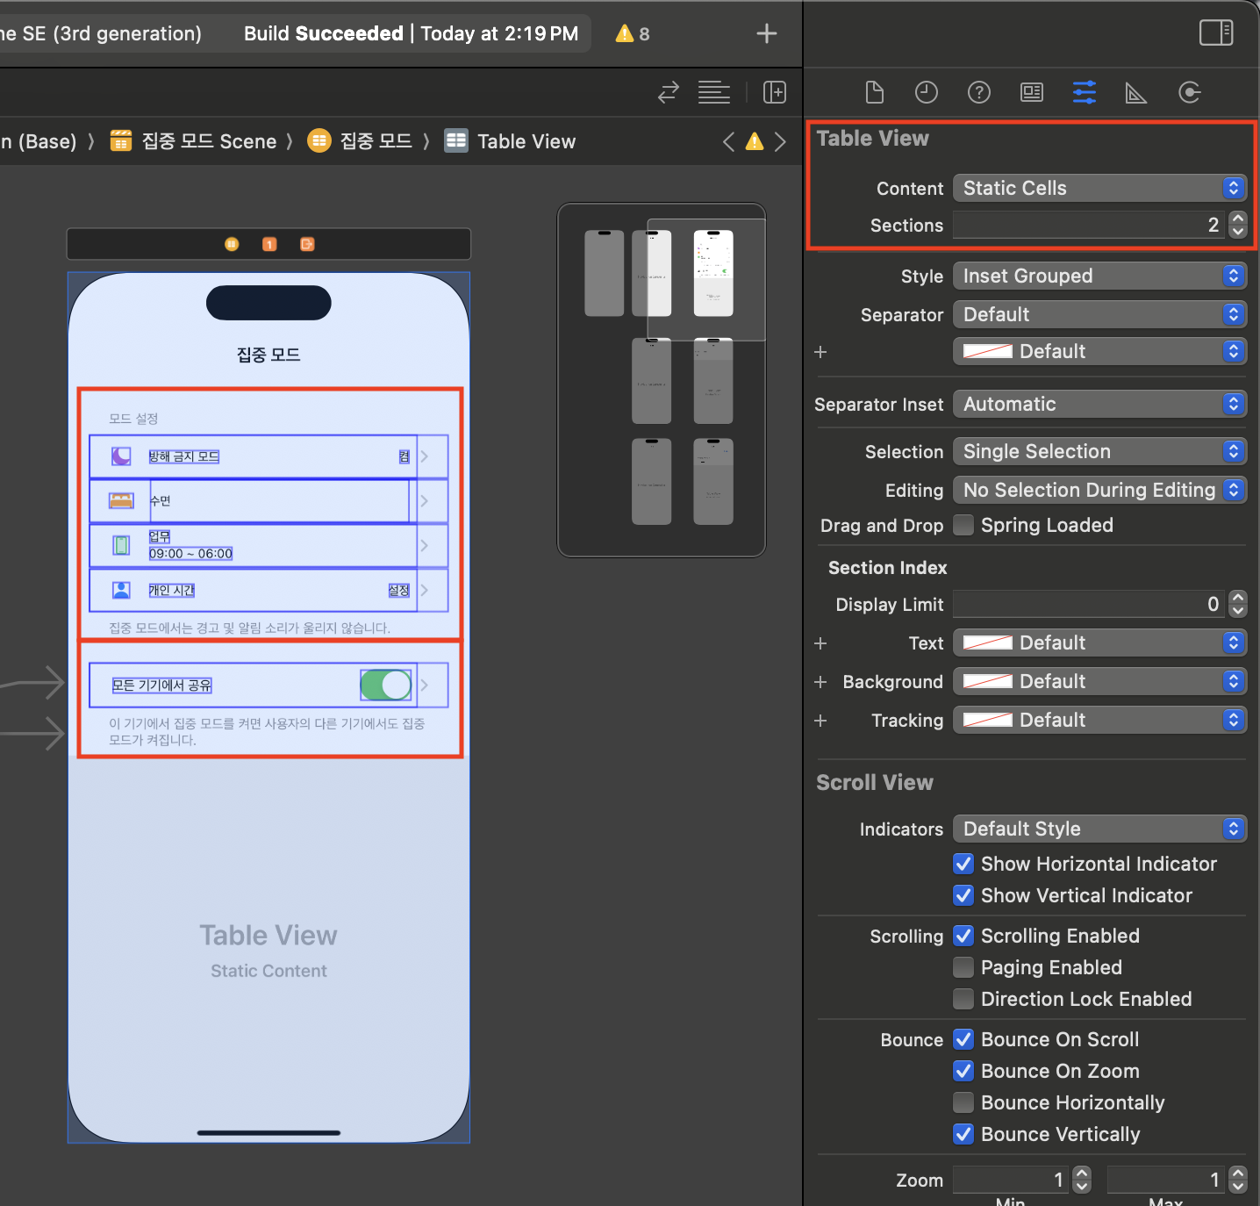Image resolution: width=1260 pixels, height=1206 pixels.
Task: Open the Section Index Text color dropdown
Action: point(1099,642)
